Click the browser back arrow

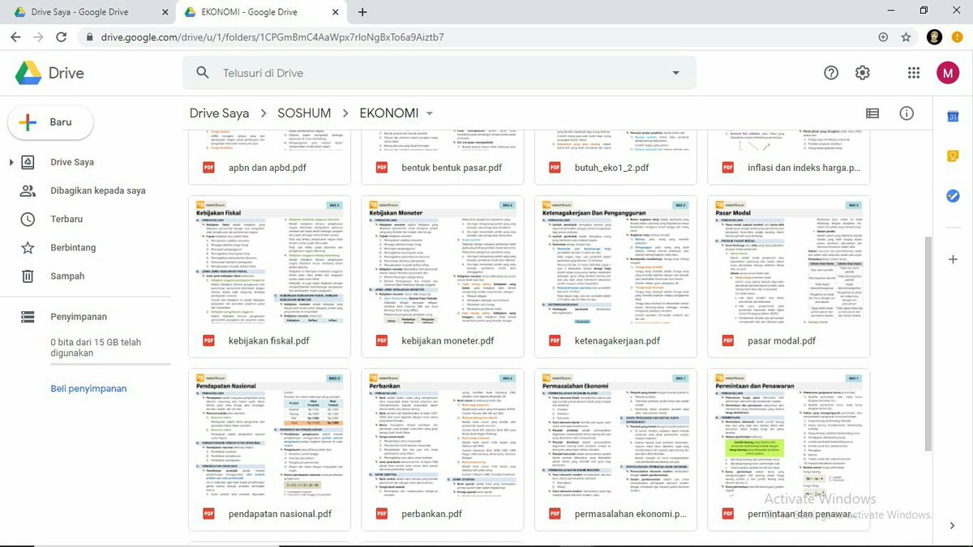(x=15, y=37)
